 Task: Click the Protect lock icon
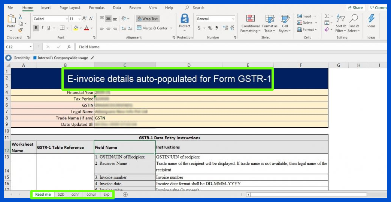point(185,19)
